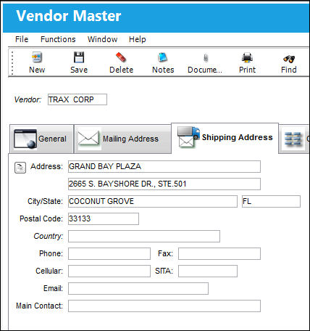Click the empty Cellular field
This screenshot has height=331, width=310.
pyautogui.click(x=109, y=271)
